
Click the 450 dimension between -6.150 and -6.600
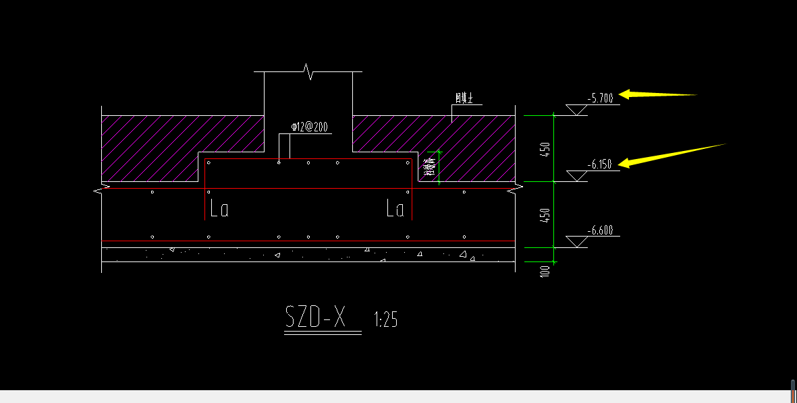pyautogui.click(x=545, y=215)
